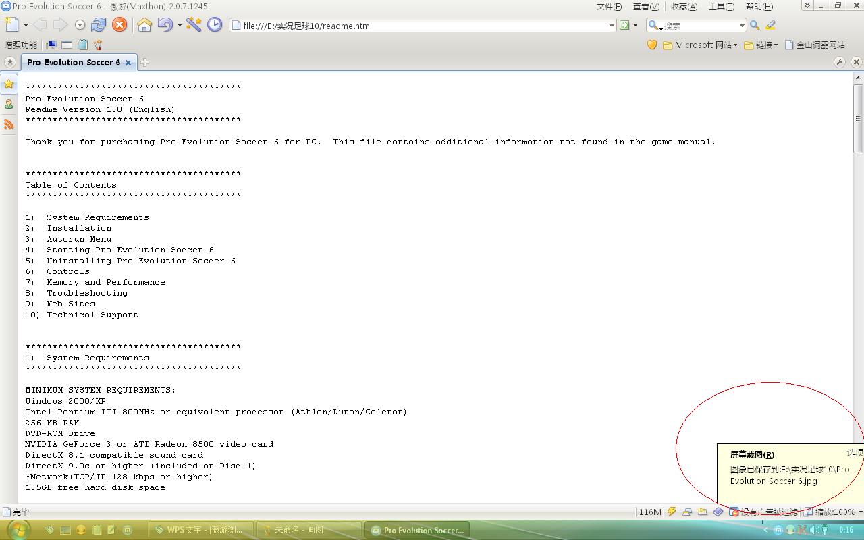
Task: Expand the address bar dropdown arrow
Action: point(612,26)
